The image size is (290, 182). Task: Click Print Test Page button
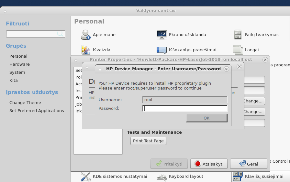[148, 141]
